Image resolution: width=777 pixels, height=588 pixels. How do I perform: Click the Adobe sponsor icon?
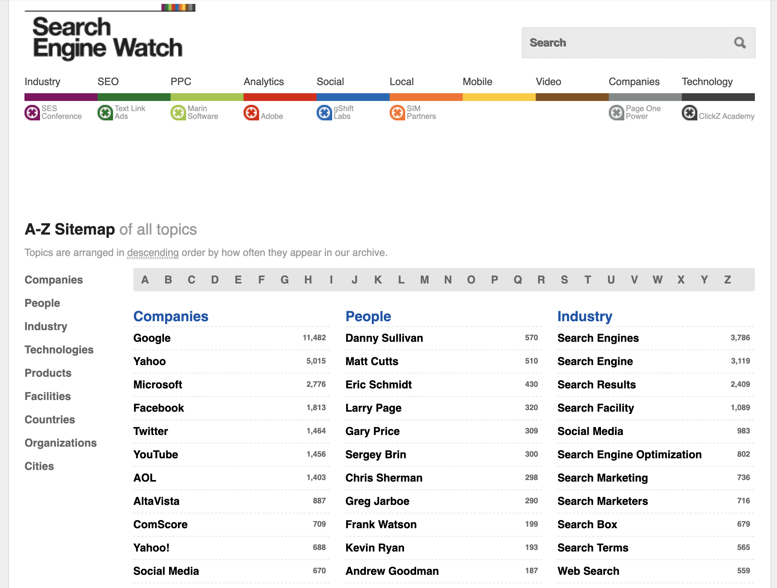251,113
